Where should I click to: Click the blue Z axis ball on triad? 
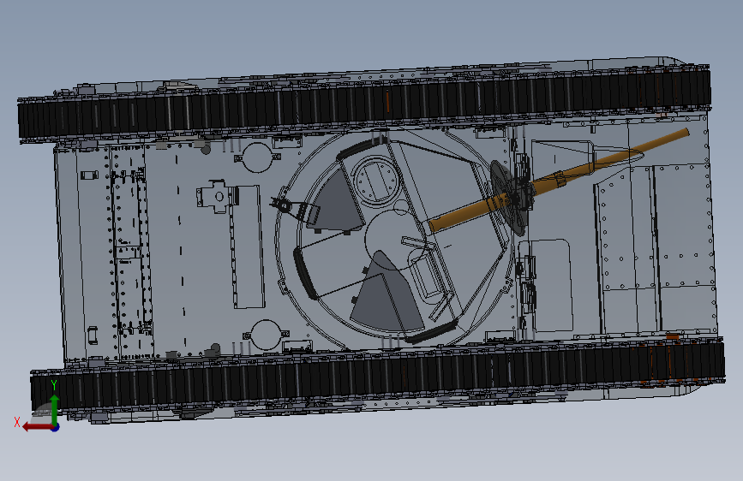click(56, 427)
